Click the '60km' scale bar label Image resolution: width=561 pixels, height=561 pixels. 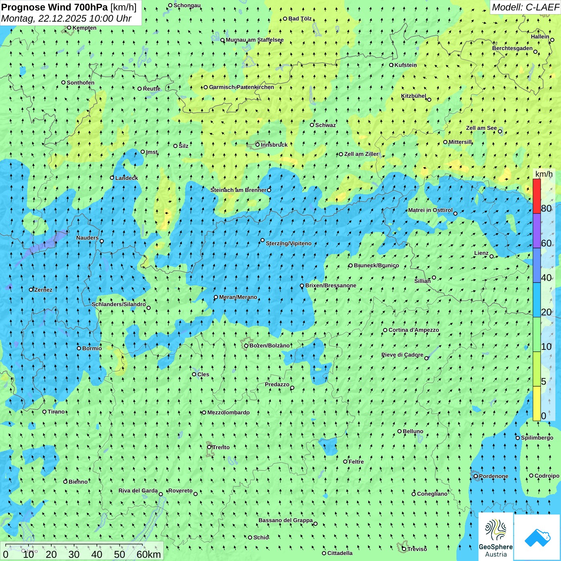149,554
